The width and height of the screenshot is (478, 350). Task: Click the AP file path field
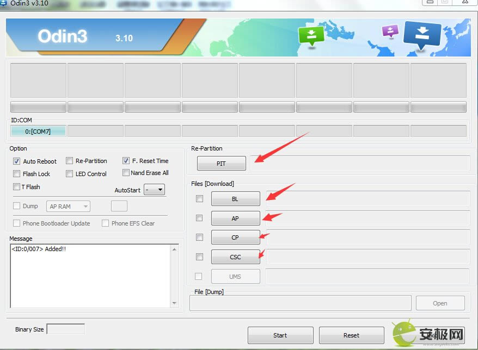click(x=367, y=218)
